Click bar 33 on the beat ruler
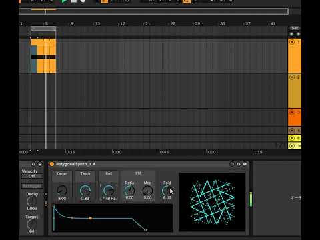The image size is (320, 240). click(223, 23)
